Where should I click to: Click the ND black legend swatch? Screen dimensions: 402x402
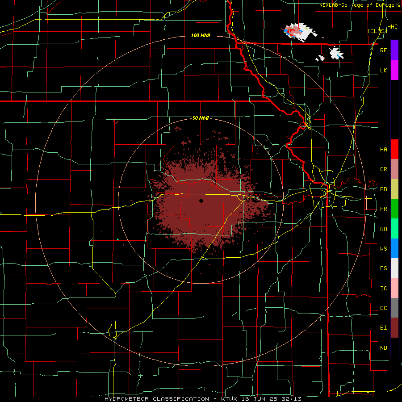click(x=394, y=348)
